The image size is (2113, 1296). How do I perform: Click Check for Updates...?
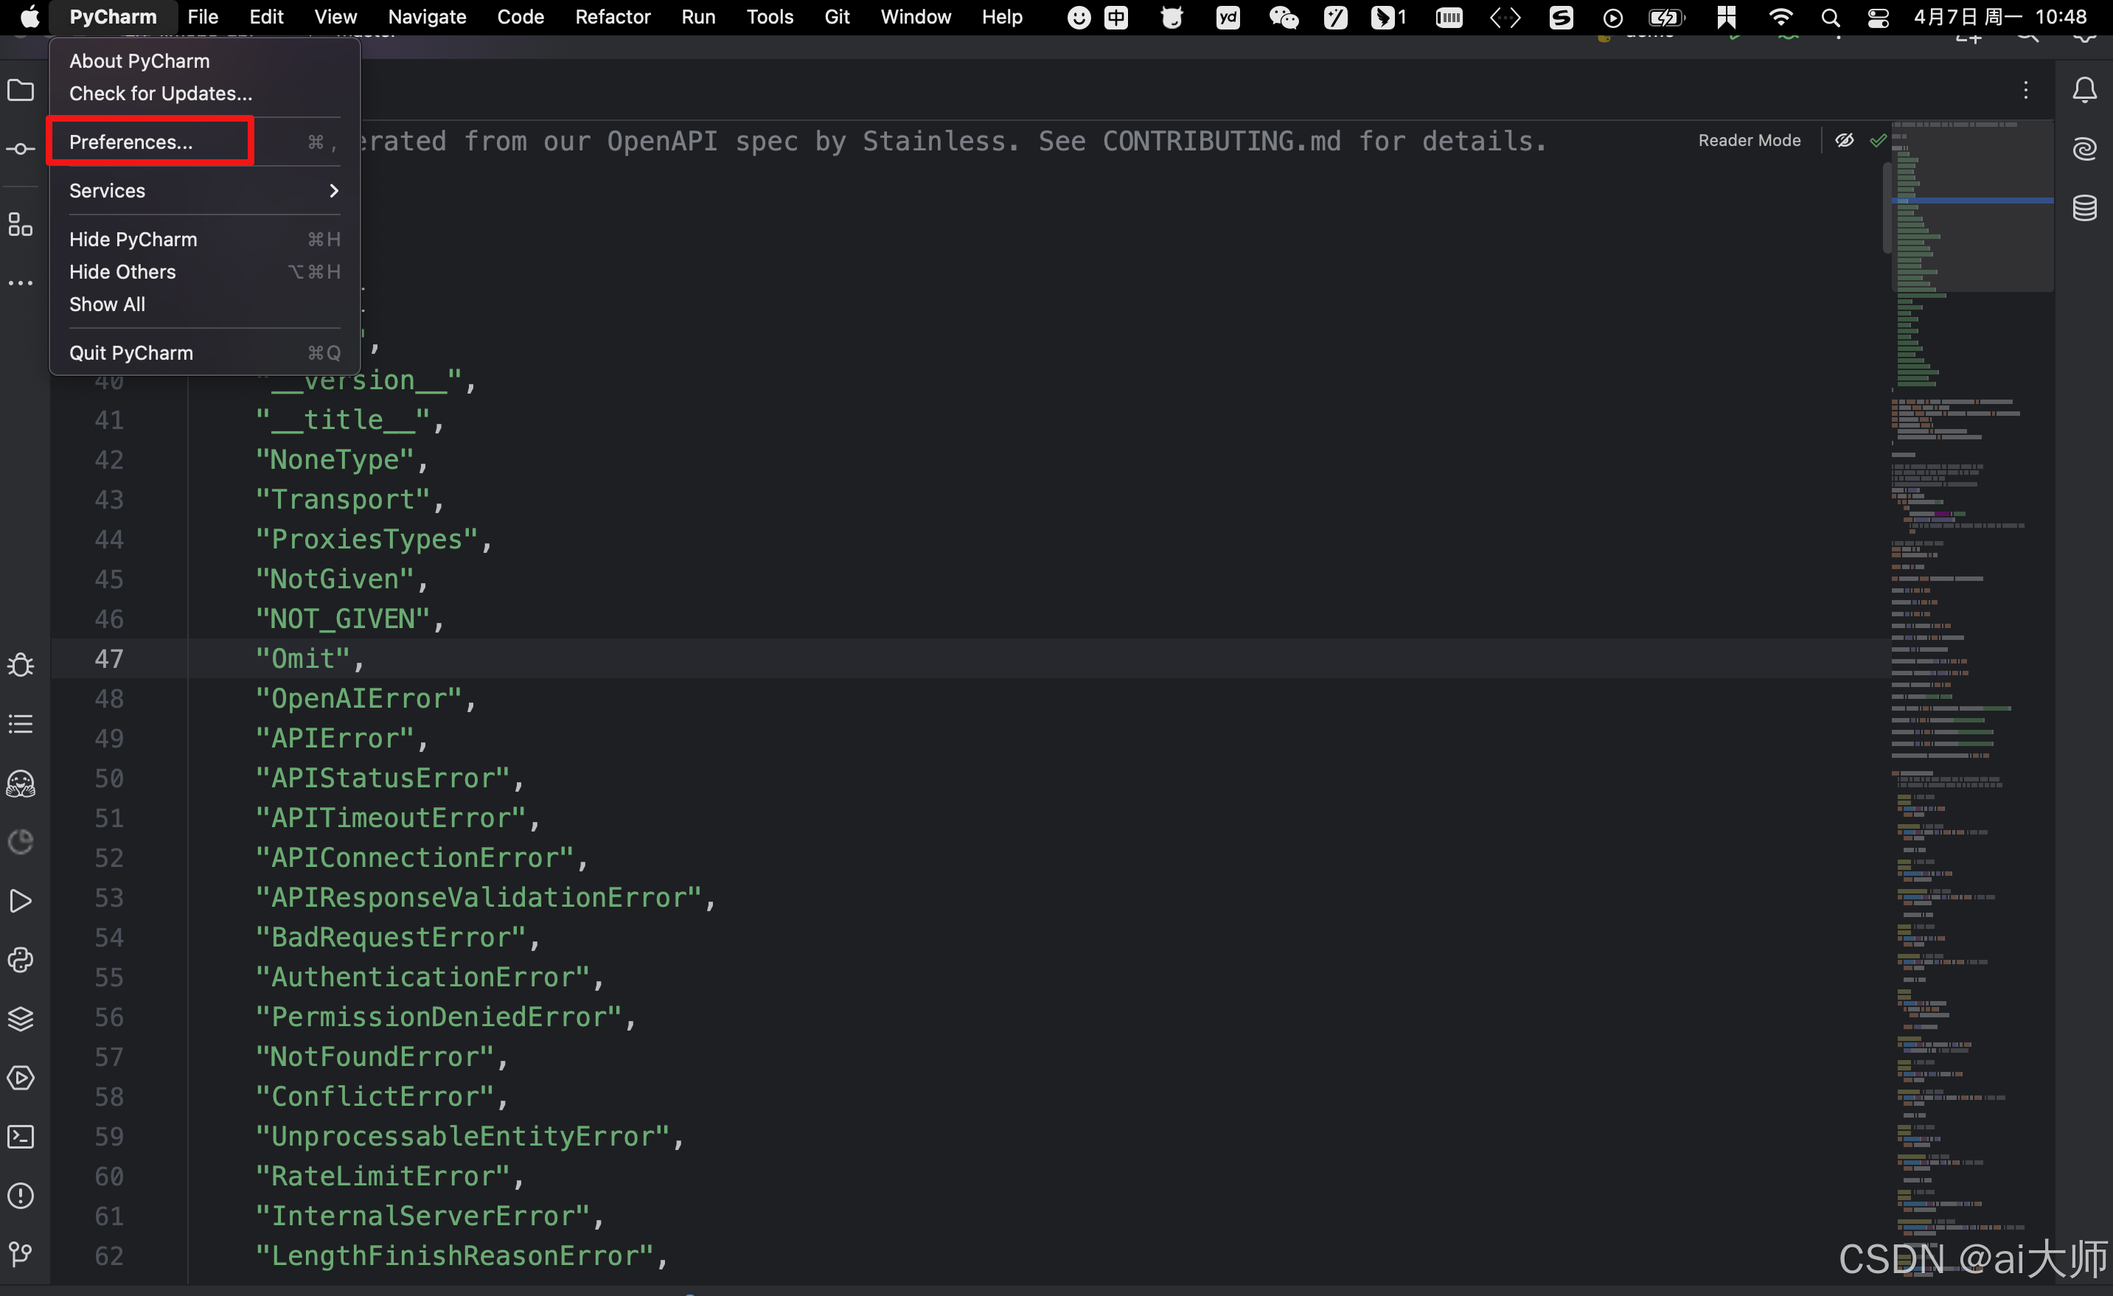(161, 94)
